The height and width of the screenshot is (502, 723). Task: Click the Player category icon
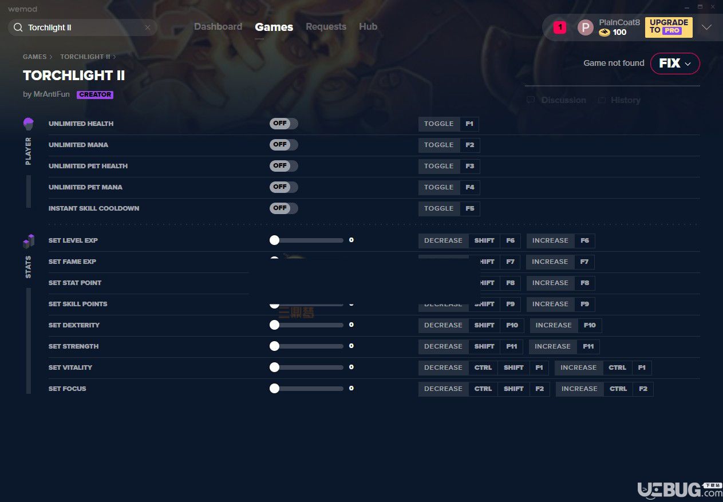click(x=29, y=124)
